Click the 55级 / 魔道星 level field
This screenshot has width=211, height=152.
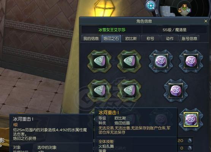pos(175,30)
